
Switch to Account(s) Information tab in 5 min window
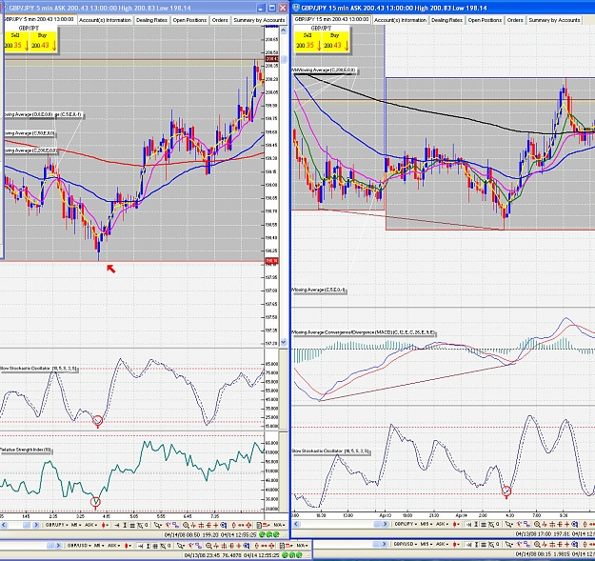click(105, 20)
